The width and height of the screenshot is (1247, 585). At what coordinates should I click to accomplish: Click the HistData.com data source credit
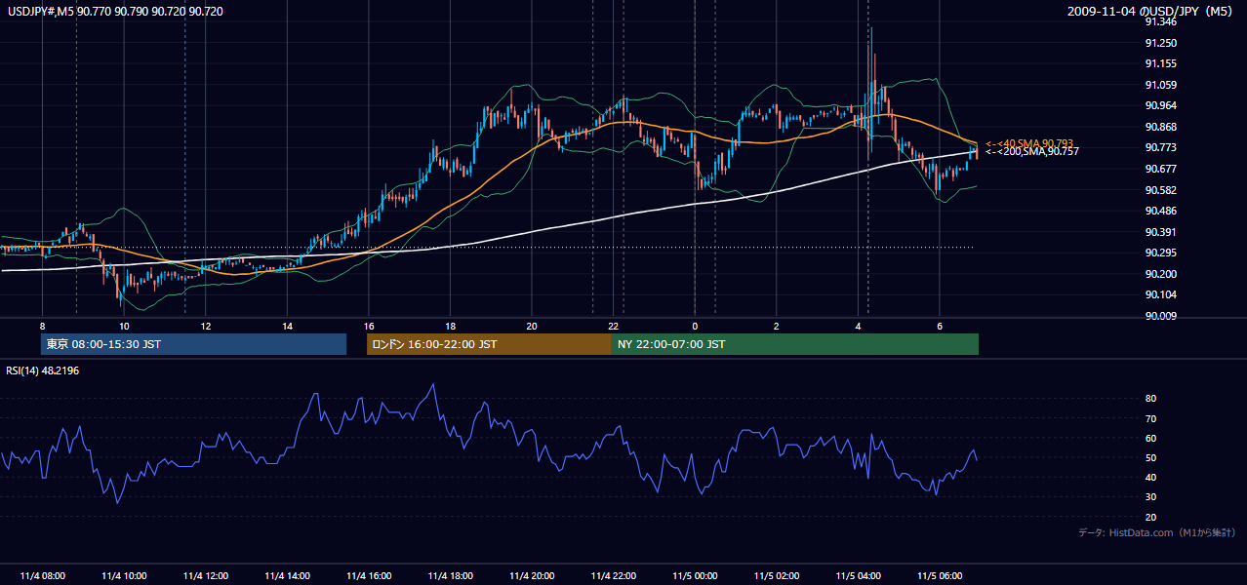[x=1157, y=532]
